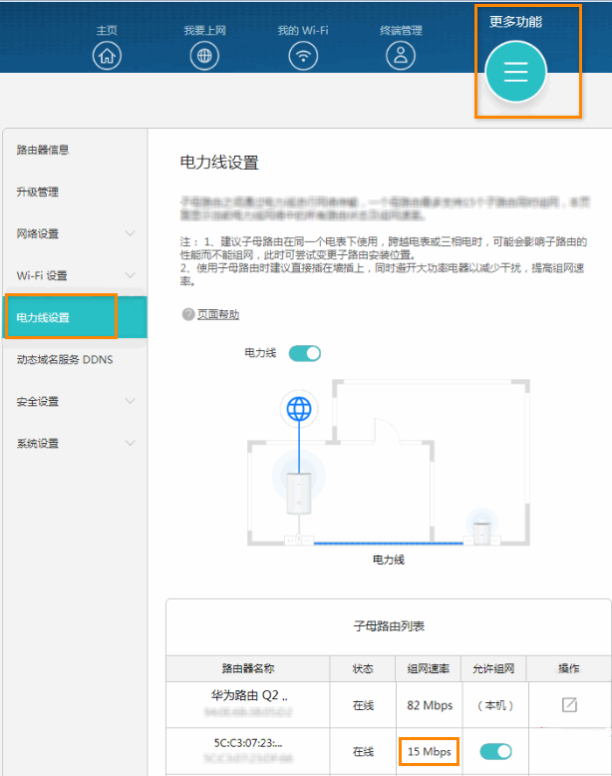Click the 更多功能 hamburger menu icon

tap(515, 73)
